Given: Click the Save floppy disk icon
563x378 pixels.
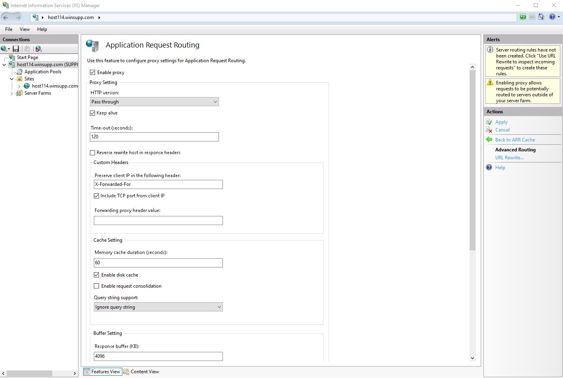Looking at the screenshot, I should pos(16,49).
